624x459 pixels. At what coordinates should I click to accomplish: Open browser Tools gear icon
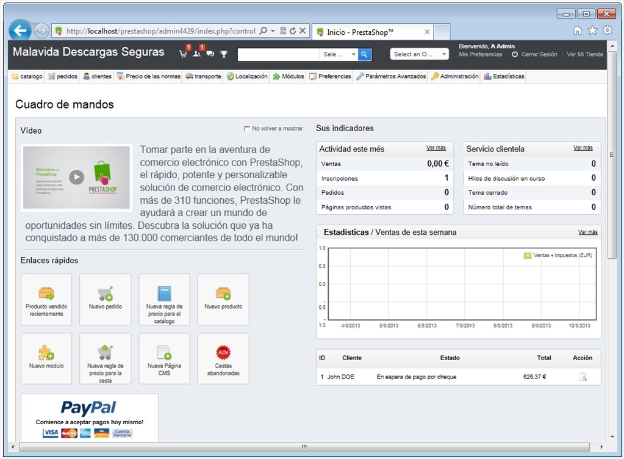point(608,31)
